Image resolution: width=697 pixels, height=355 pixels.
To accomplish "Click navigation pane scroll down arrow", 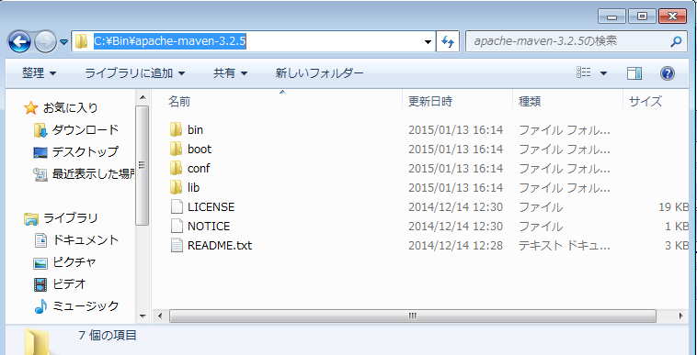I will pos(143,316).
